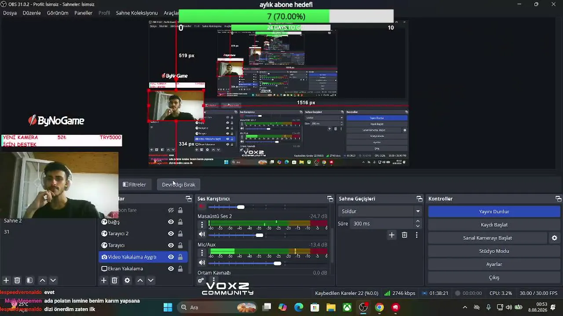Image resolution: width=563 pixels, height=316 pixels.
Task: Select the scene named Sahne 2
Action: click(x=13, y=221)
